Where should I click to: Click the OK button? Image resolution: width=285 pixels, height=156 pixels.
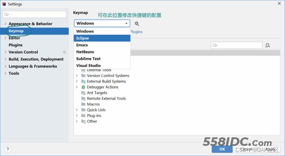tap(222, 149)
